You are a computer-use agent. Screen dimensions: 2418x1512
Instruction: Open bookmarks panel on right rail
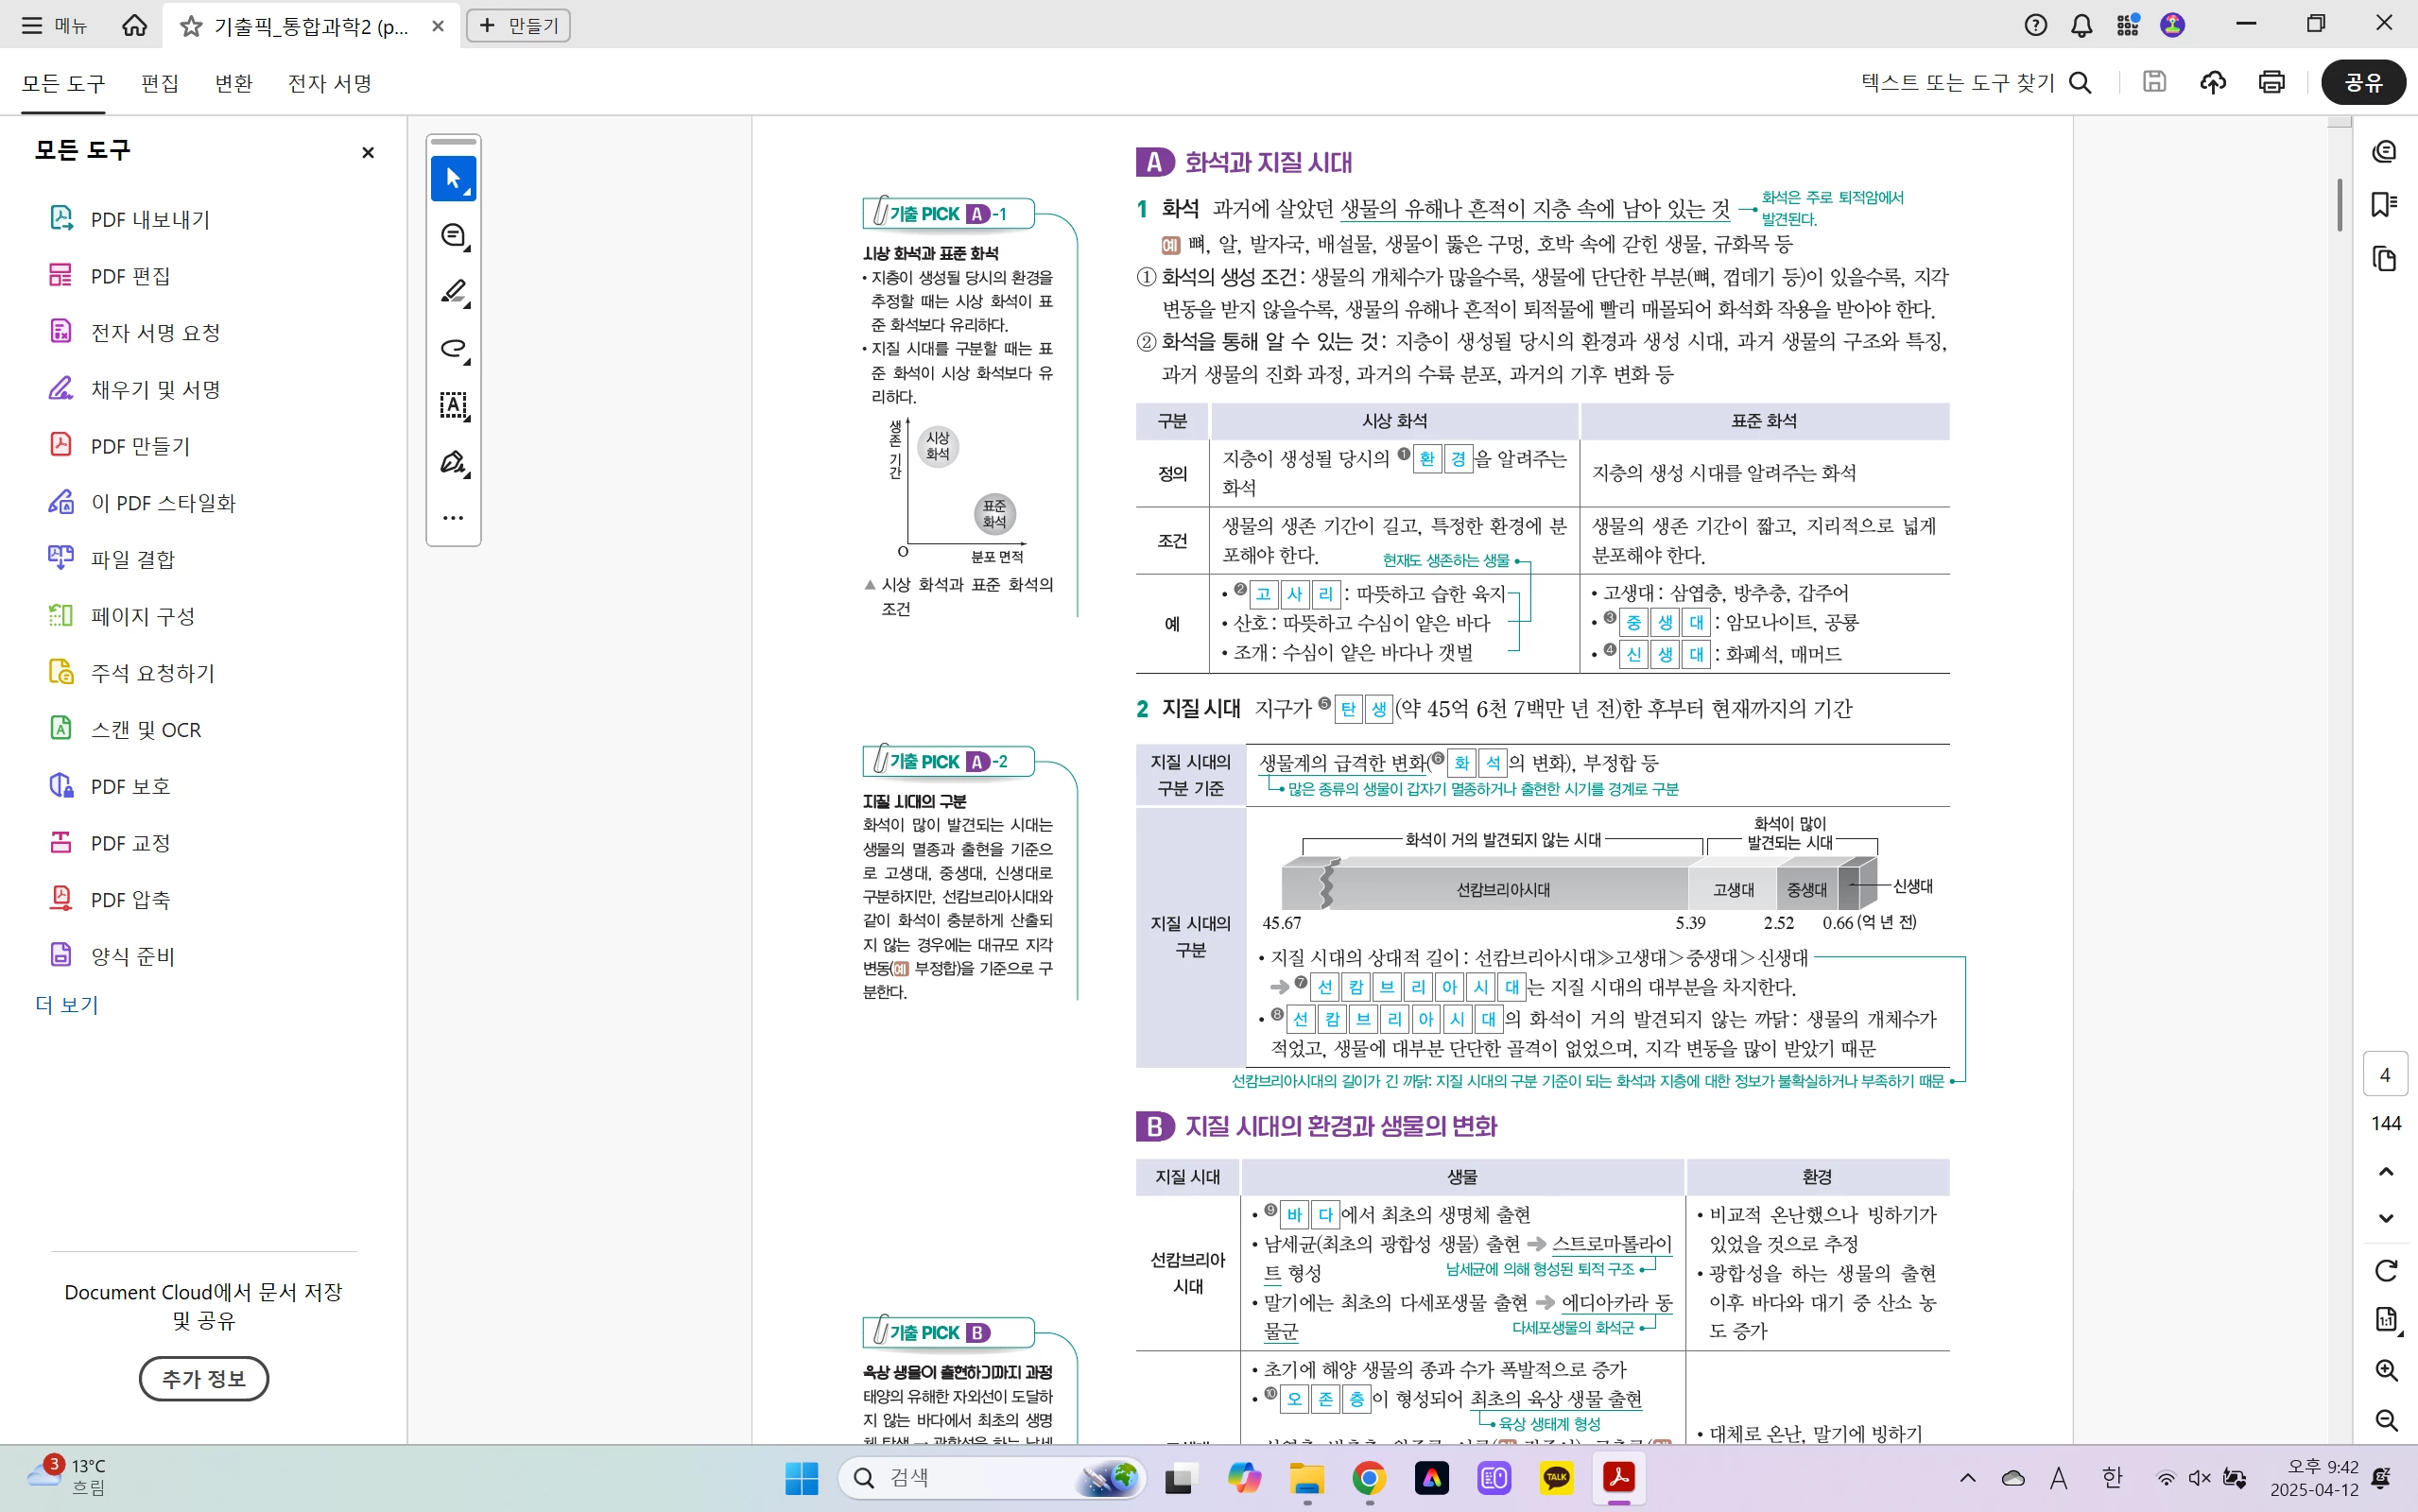point(2384,205)
